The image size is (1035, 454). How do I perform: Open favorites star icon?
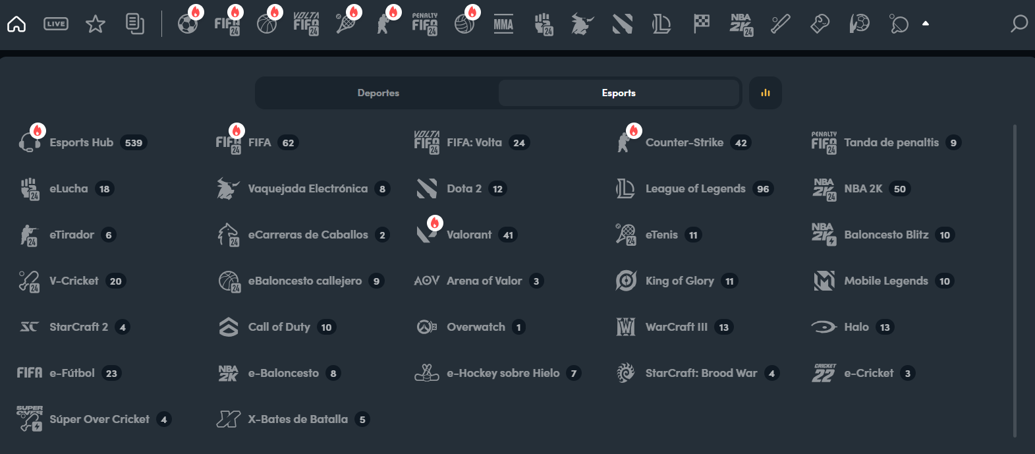click(x=96, y=24)
